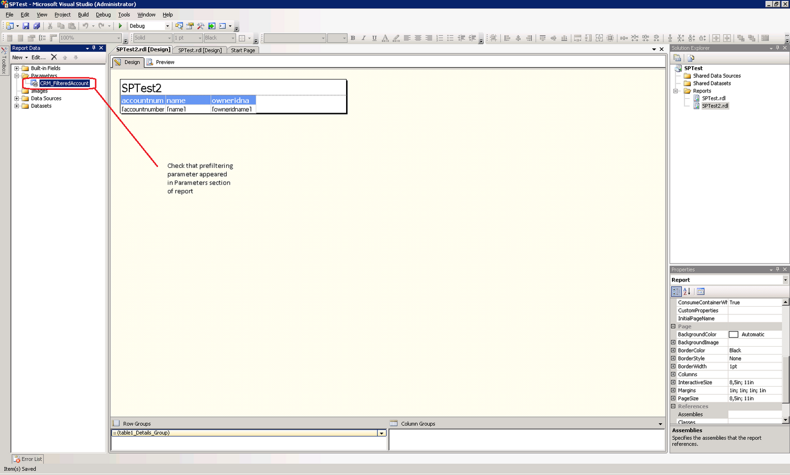Click the Center text alignment icon
The image size is (790, 475).
[x=418, y=38]
